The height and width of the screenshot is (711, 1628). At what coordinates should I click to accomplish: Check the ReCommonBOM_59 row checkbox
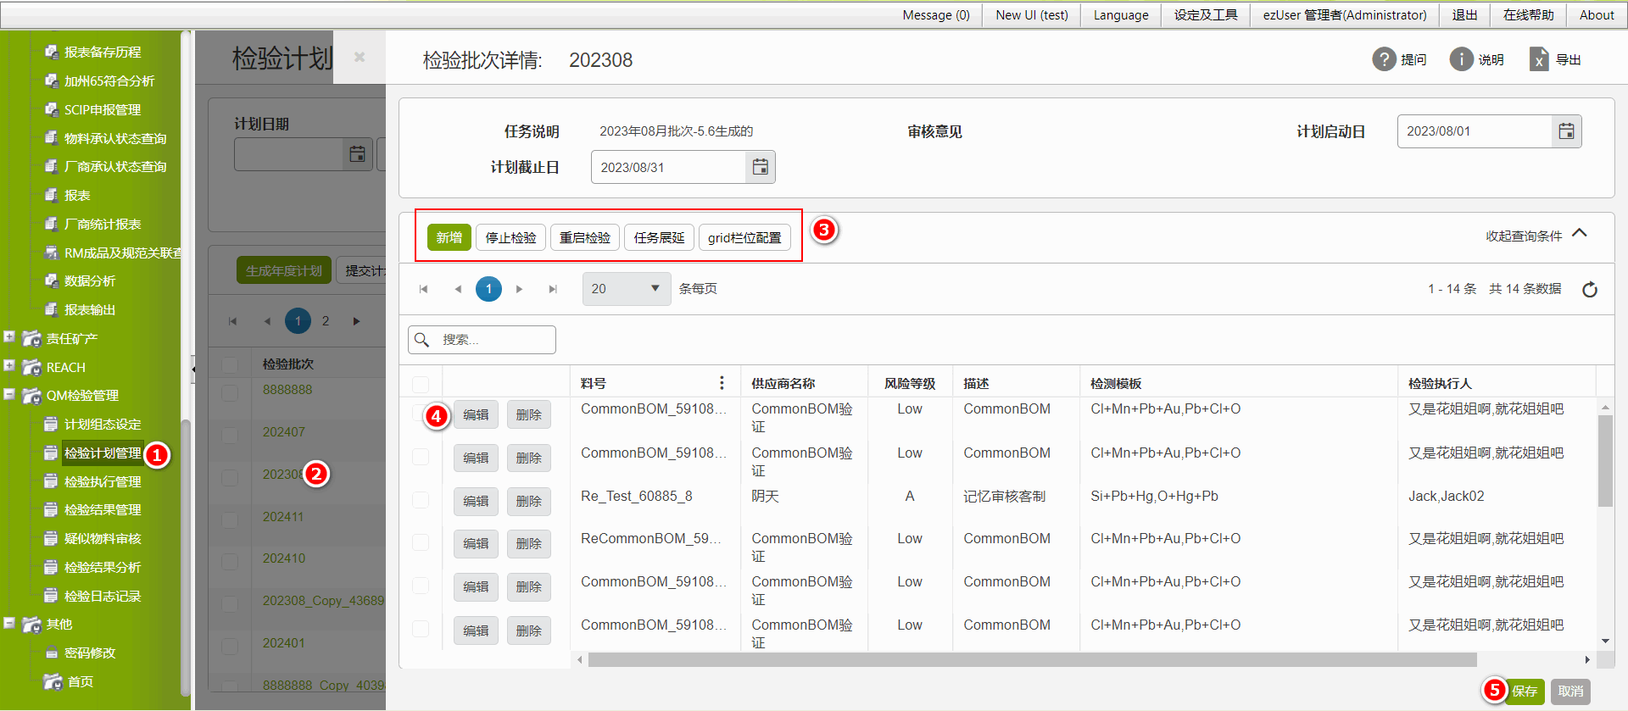point(421,542)
